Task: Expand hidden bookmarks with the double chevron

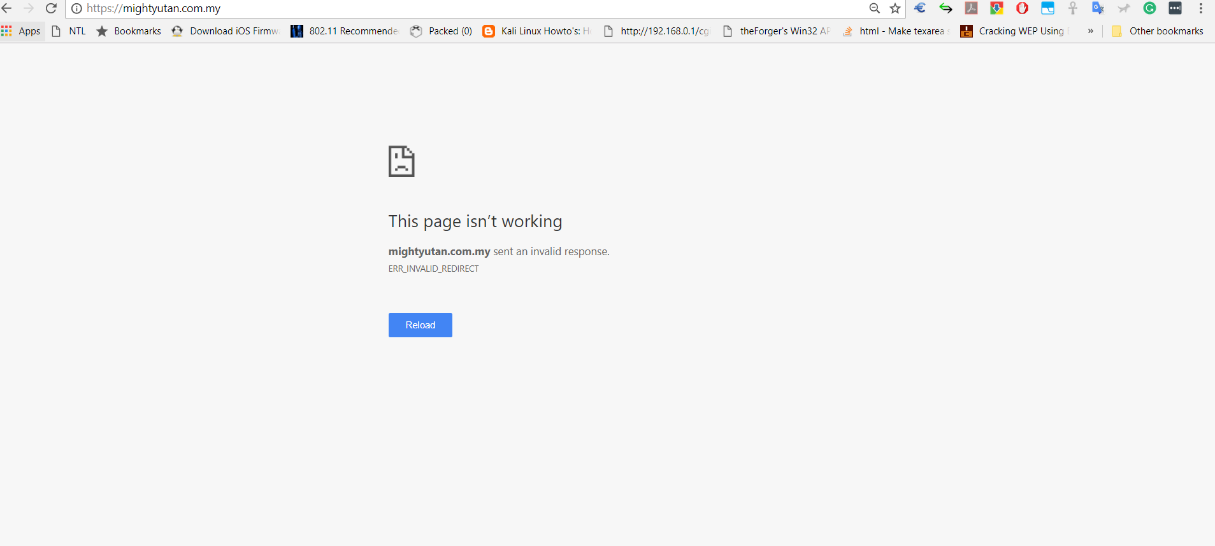Action: 1091,31
